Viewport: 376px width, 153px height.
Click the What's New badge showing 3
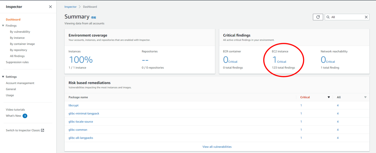coord(25,116)
